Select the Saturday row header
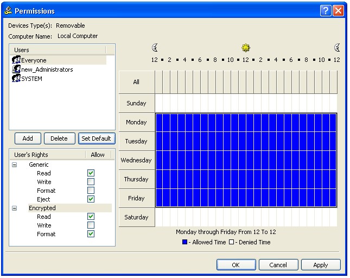The width and height of the screenshot is (350, 278). (x=137, y=217)
